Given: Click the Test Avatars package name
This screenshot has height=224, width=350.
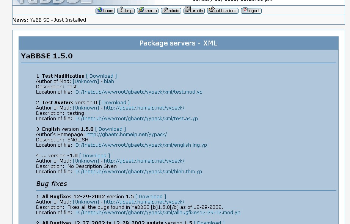Looking at the screenshot, I should [x=58, y=103].
